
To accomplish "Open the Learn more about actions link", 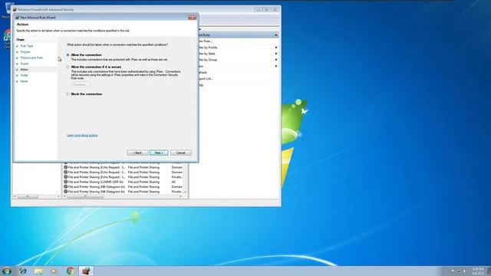I will pyautogui.click(x=82, y=135).
